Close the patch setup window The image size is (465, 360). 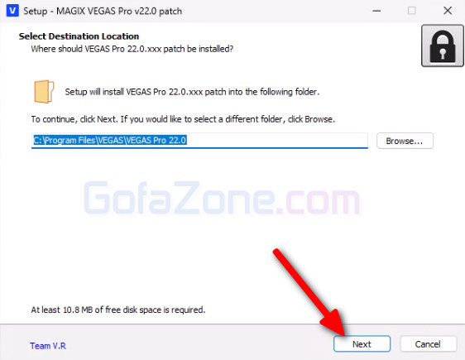tap(448, 11)
